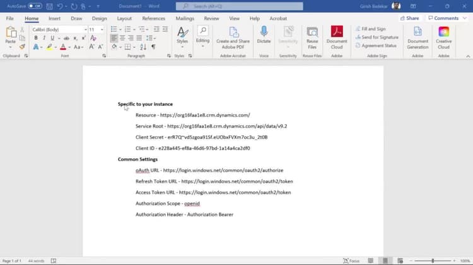The width and height of the screenshot is (473, 265).
Task: Click the Multilevel List icon
Action: point(141,29)
